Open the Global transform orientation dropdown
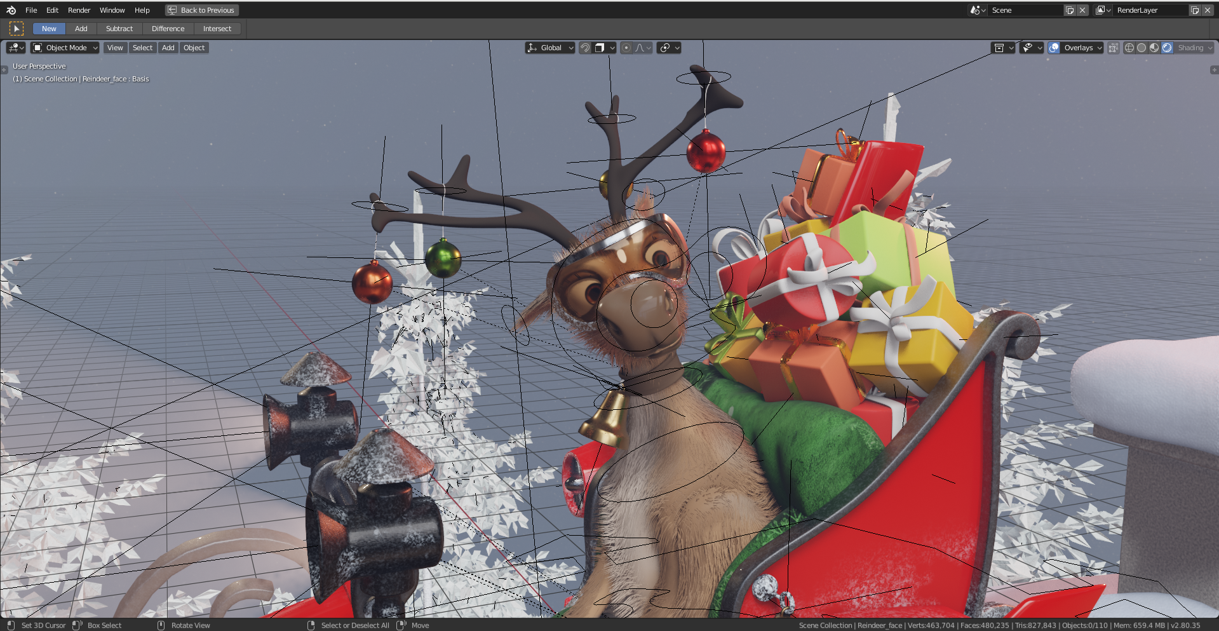The image size is (1219, 631). click(x=550, y=48)
